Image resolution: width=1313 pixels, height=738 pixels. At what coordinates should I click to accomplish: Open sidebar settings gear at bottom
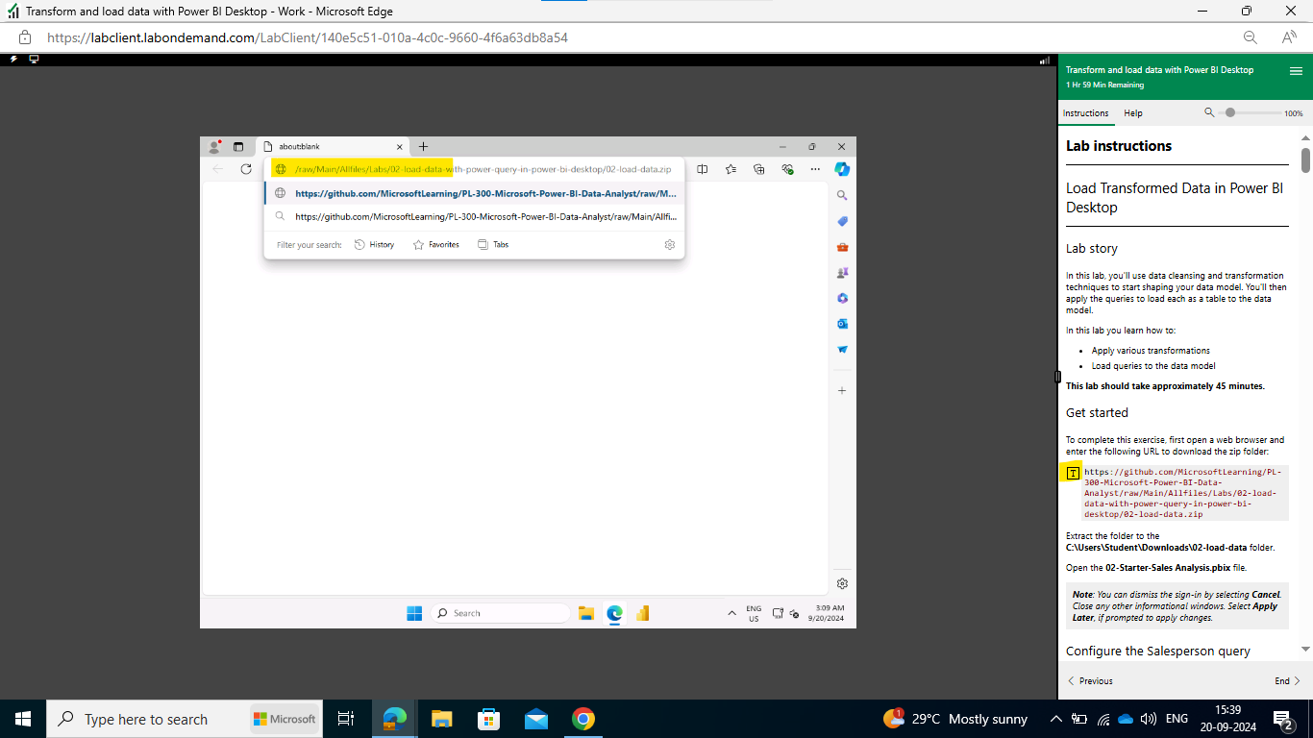[842, 583]
